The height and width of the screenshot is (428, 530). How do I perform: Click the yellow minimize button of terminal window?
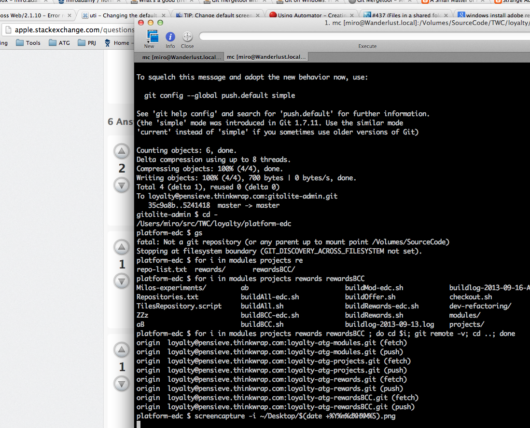(x=151, y=23)
